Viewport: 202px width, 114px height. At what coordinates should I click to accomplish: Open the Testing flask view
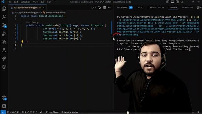[4, 50]
